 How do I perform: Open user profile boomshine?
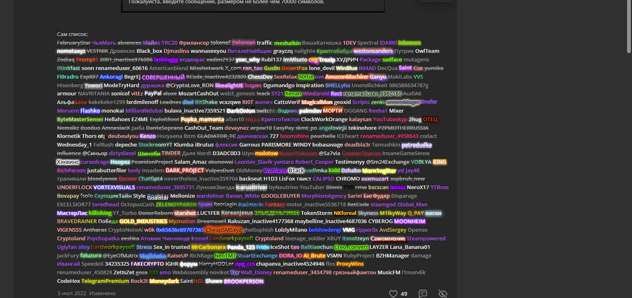[294, 136]
